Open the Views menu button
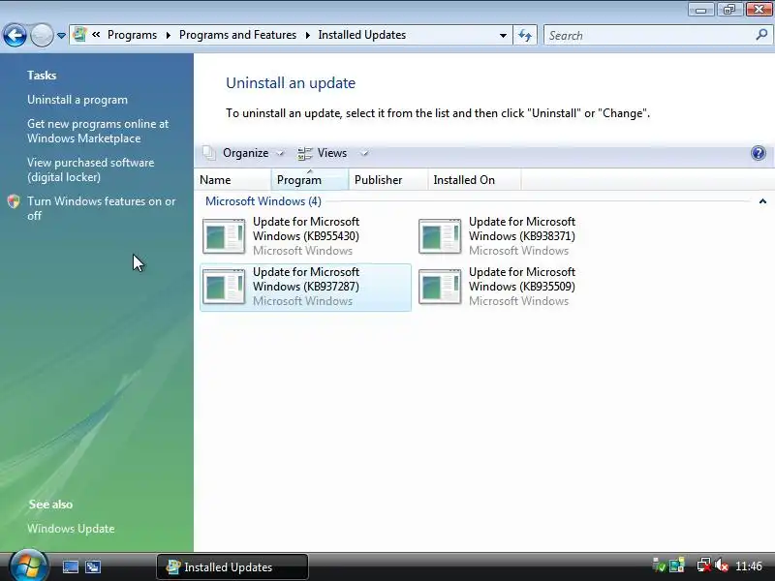775x581 pixels. (x=332, y=153)
